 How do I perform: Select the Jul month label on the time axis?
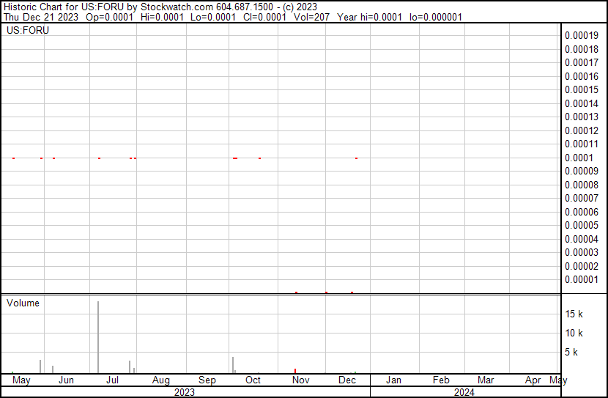(x=113, y=380)
